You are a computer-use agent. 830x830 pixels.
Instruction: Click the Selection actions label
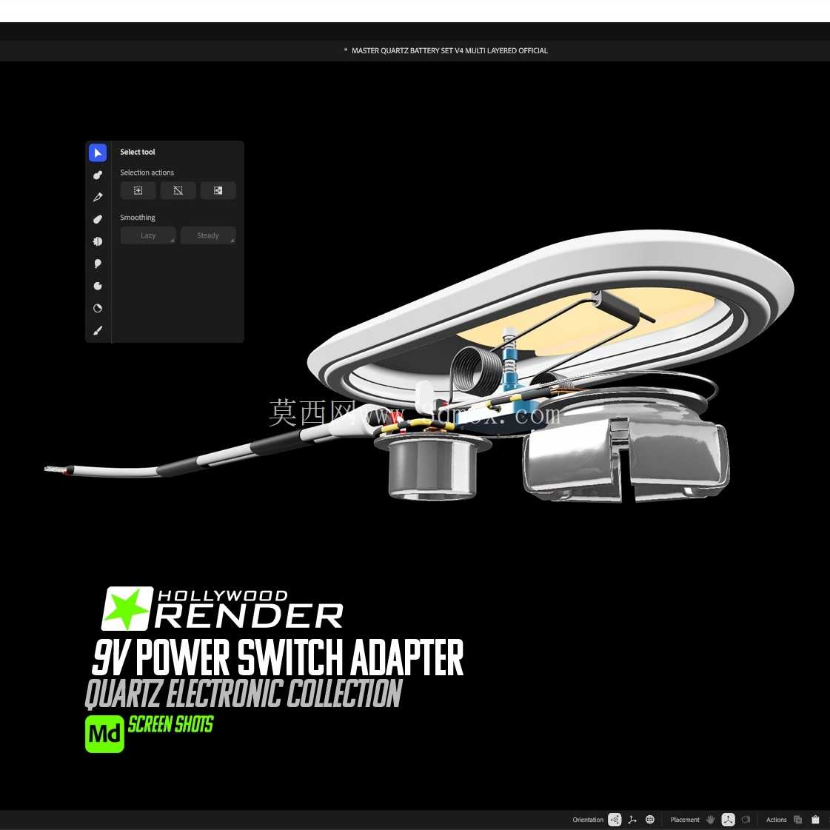pos(147,173)
